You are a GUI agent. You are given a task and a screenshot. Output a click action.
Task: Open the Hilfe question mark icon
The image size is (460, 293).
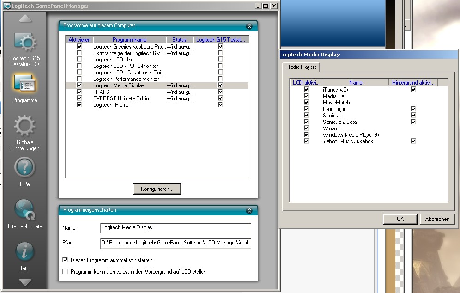point(24,167)
